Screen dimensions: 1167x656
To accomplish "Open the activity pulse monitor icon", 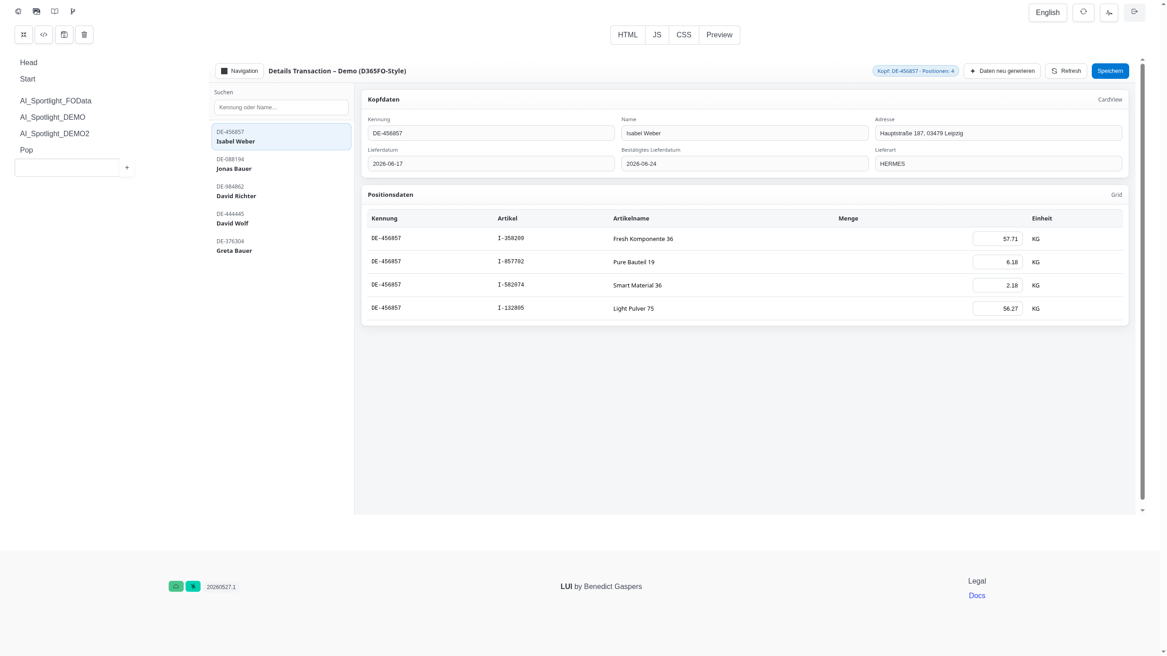I will [1109, 12].
